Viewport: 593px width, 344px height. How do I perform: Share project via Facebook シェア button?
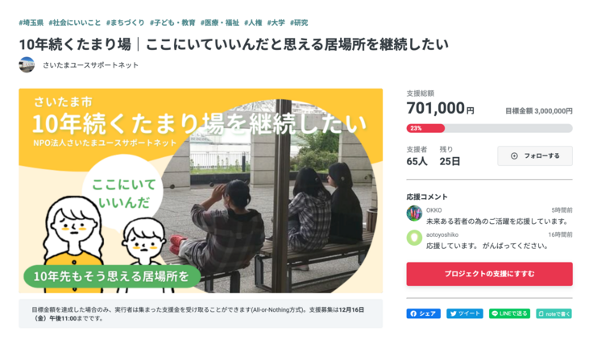pyautogui.click(x=423, y=313)
